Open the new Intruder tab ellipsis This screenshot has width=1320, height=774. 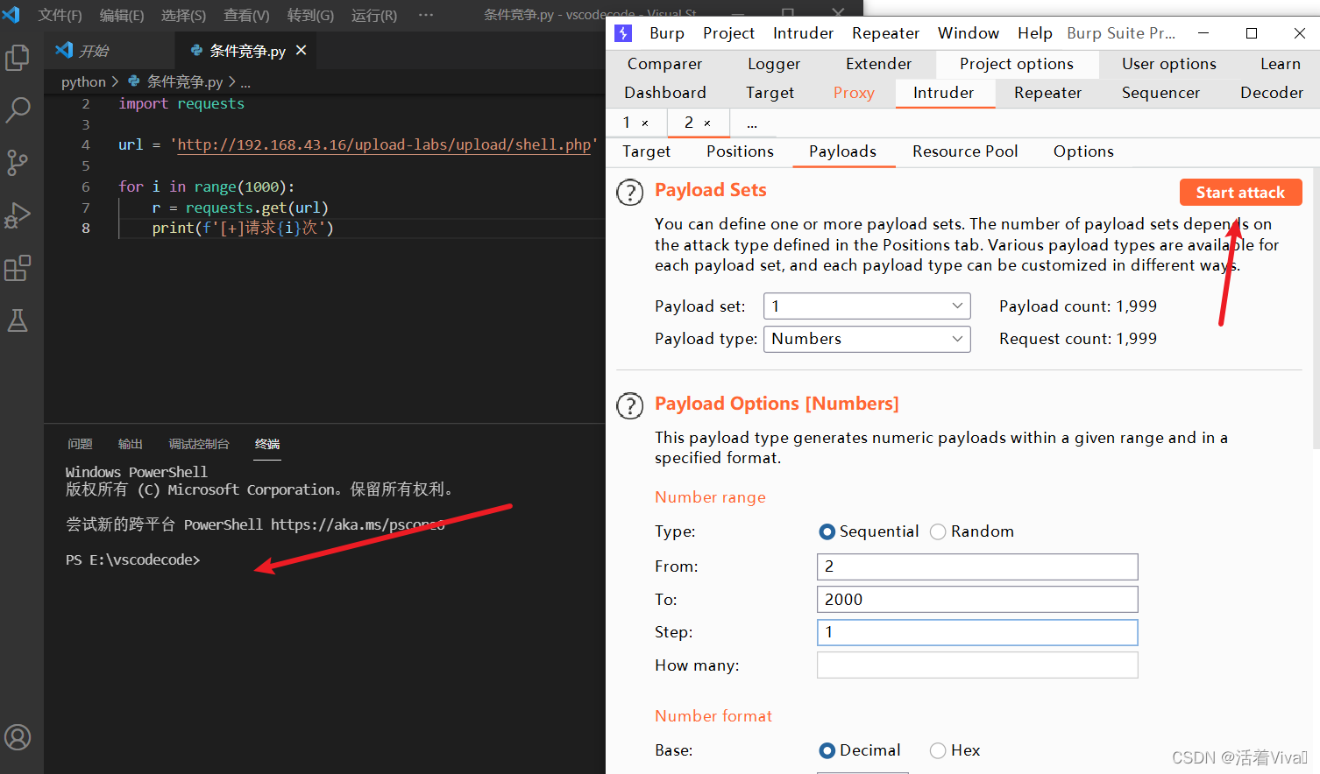point(752,123)
